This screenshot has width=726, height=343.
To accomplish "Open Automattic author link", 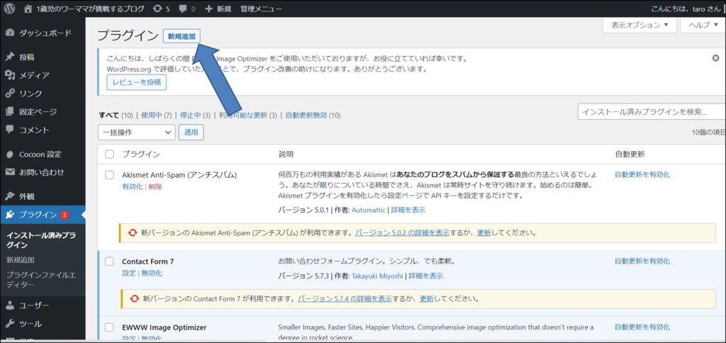I will click(369, 210).
